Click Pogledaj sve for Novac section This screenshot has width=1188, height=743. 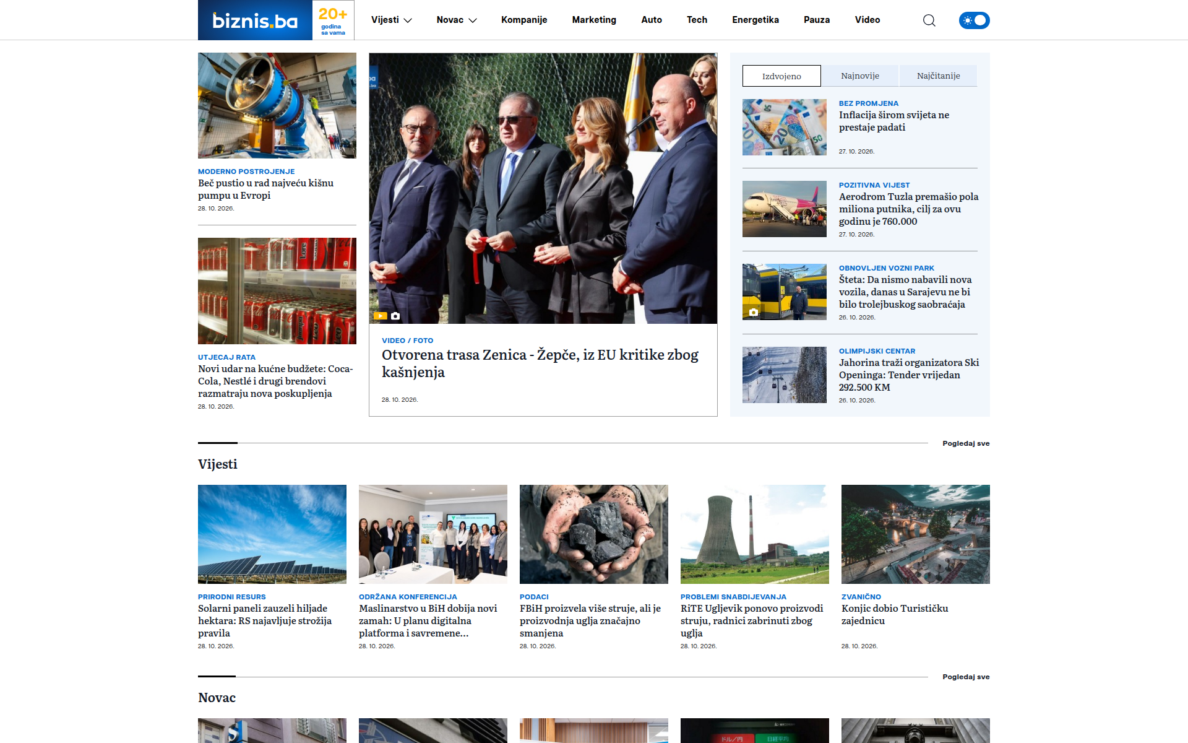point(966,677)
